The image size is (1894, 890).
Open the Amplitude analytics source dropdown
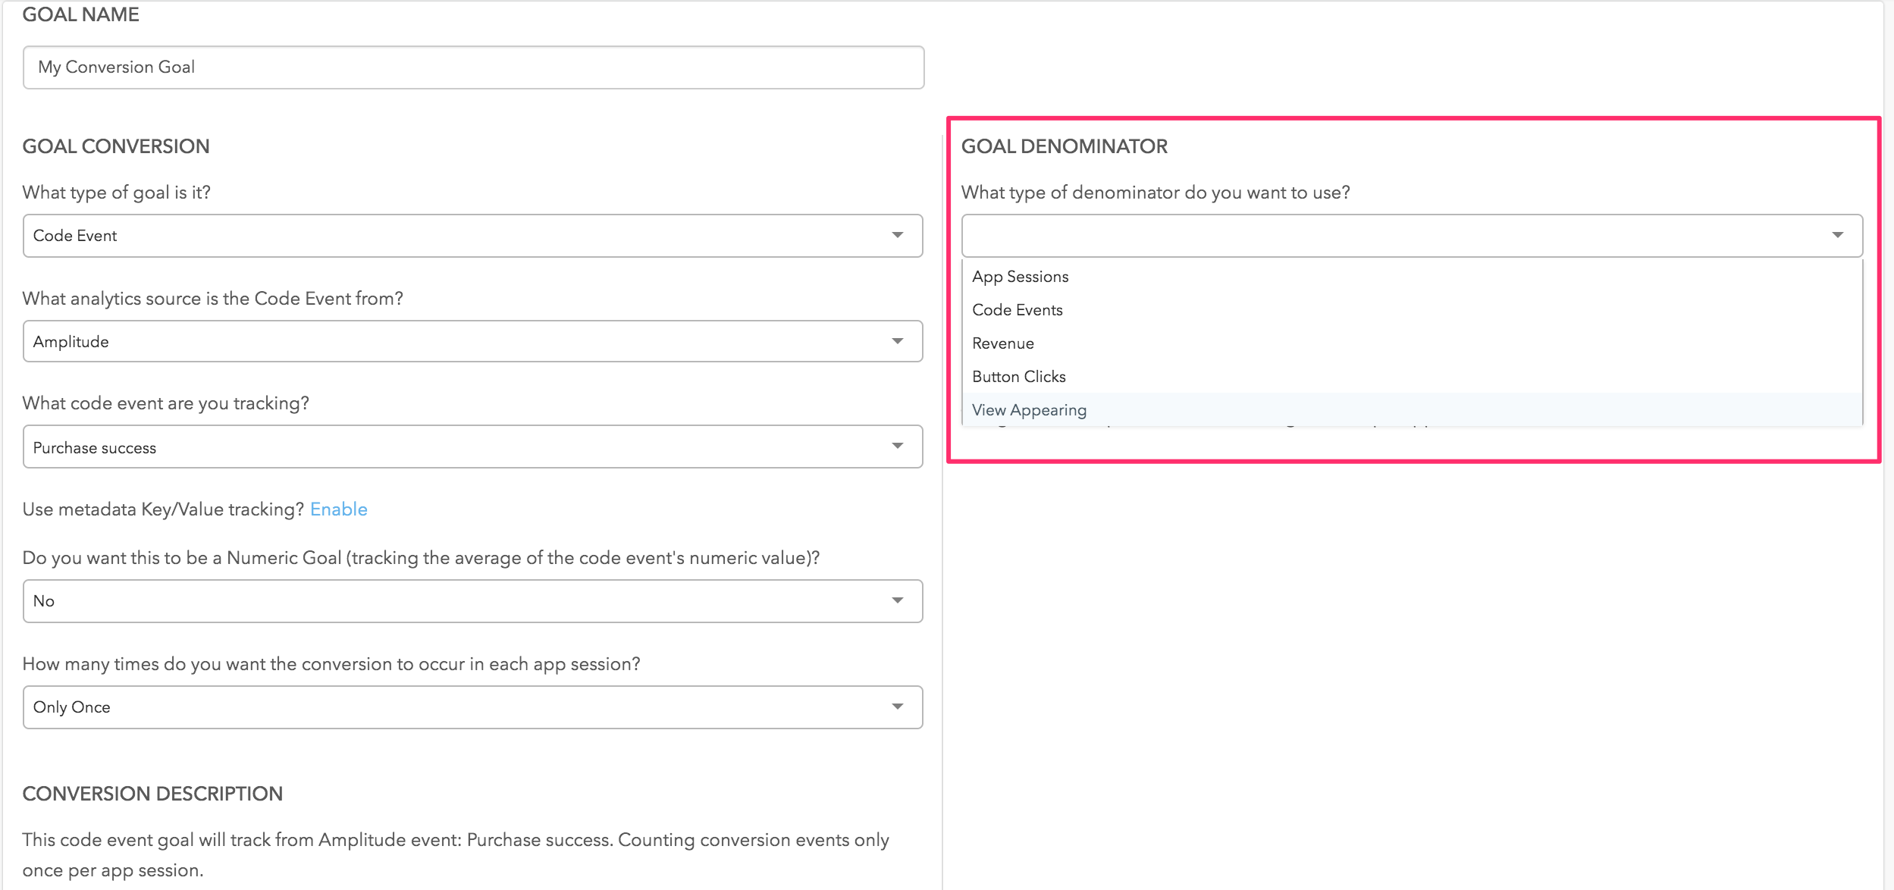point(455,342)
